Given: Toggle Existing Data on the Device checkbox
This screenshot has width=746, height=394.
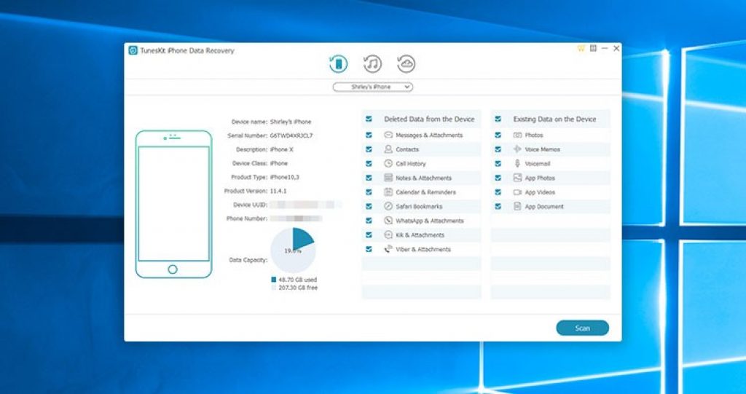Looking at the screenshot, I should [498, 119].
